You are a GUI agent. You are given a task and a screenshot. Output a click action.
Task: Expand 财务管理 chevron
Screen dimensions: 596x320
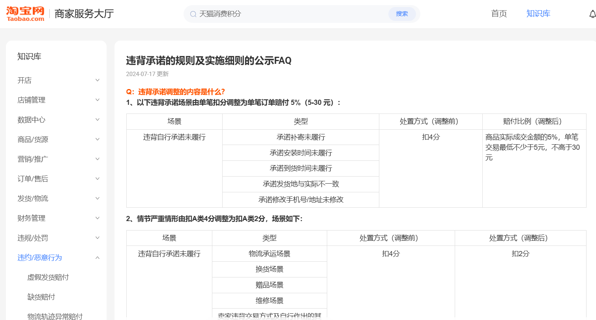point(97,218)
